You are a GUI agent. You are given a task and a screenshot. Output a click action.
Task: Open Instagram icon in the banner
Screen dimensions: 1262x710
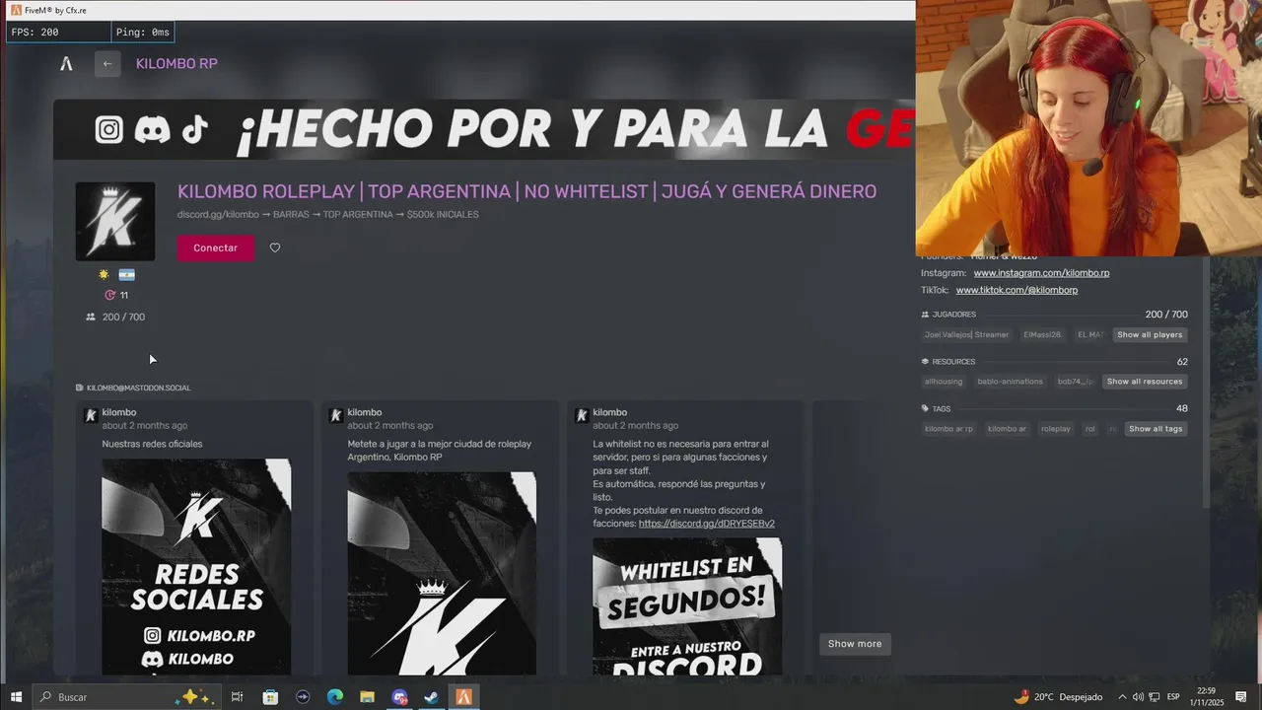109,129
